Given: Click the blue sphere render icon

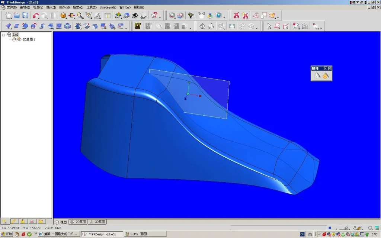Looking at the screenshot, I should (x=219, y=16).
